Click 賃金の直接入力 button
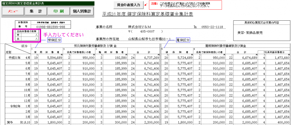 [x=129, y=5]
